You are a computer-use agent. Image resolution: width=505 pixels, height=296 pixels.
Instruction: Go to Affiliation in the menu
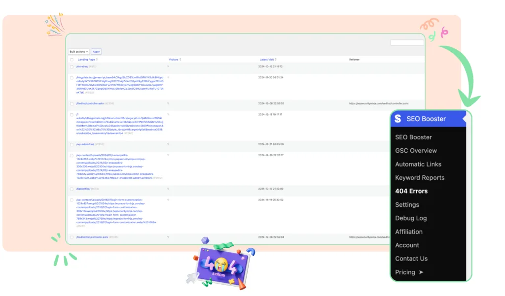[x=409, y=231]
